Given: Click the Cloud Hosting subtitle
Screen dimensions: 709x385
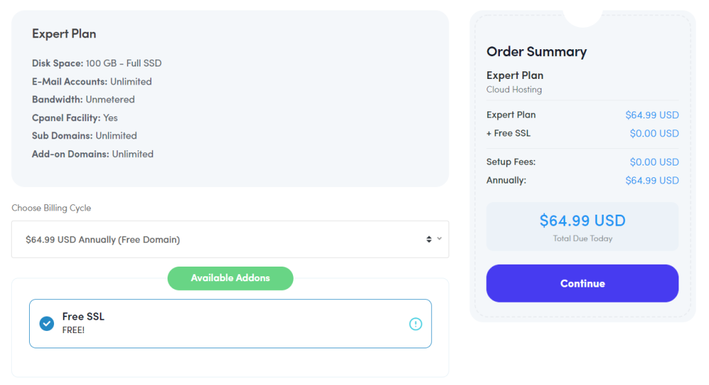Looking at the screenshot, I should coord(514,89).
